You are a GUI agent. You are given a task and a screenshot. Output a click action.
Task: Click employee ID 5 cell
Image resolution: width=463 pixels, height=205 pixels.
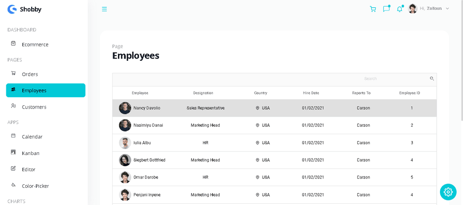(x=412, y=178)
